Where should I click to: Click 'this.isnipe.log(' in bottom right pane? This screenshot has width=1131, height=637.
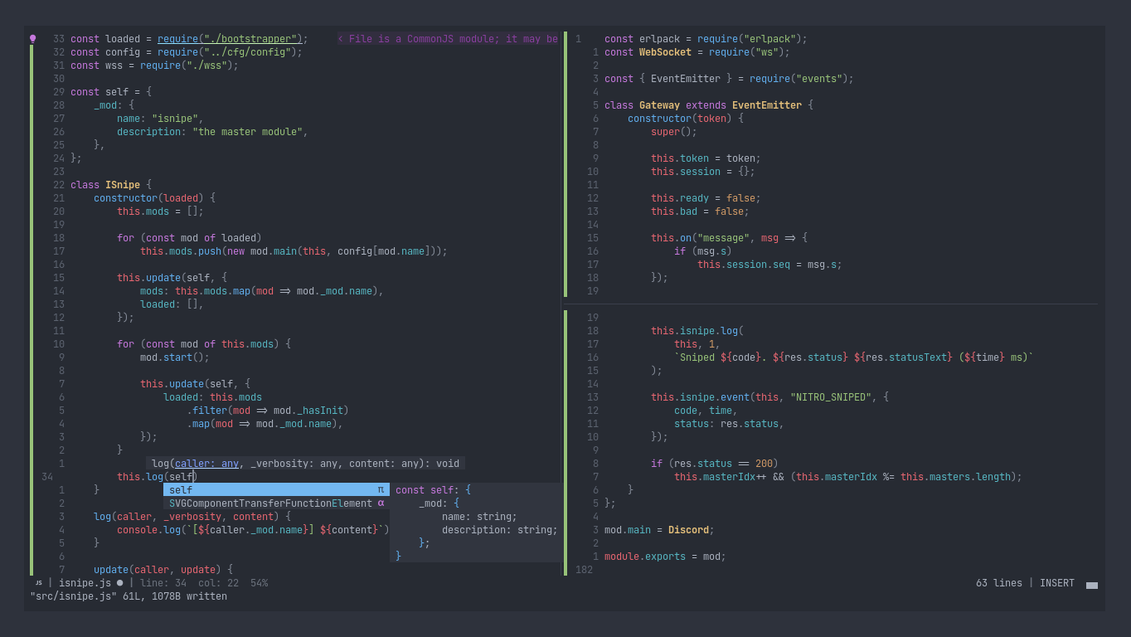click(697, 330)
